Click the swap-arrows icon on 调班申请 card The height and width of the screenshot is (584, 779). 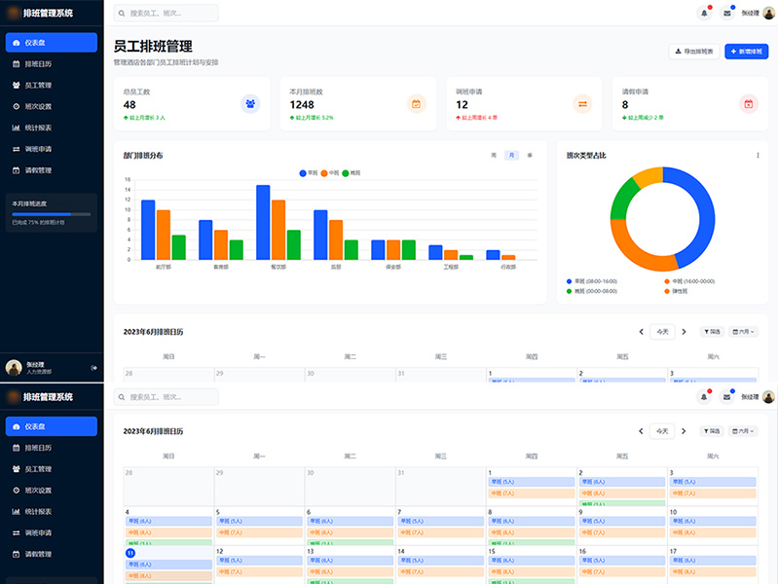coord(582,104)
